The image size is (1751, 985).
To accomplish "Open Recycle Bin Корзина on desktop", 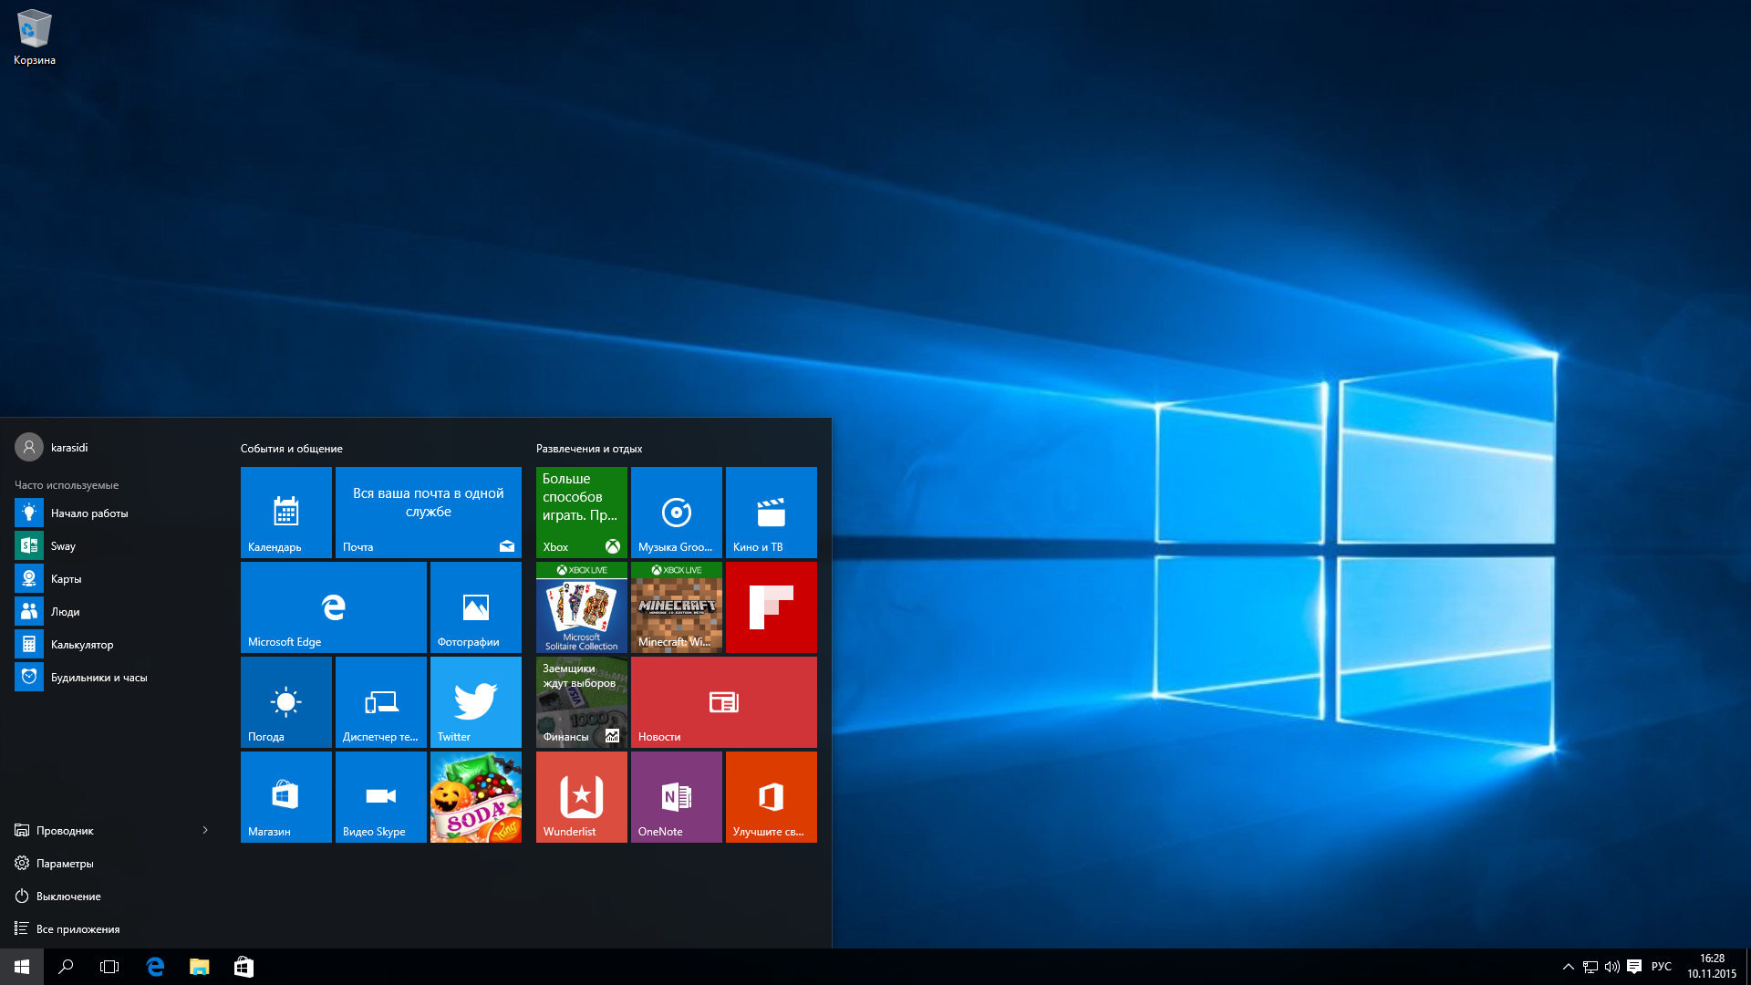I will tap(35, 37).
